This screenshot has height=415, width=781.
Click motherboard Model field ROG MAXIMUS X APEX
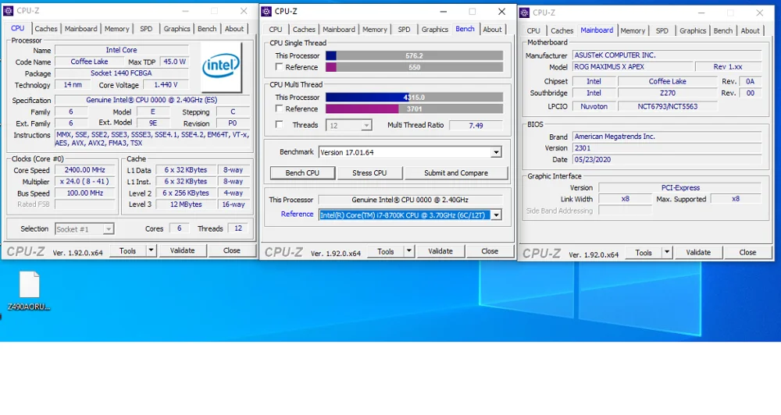(632, 66)
